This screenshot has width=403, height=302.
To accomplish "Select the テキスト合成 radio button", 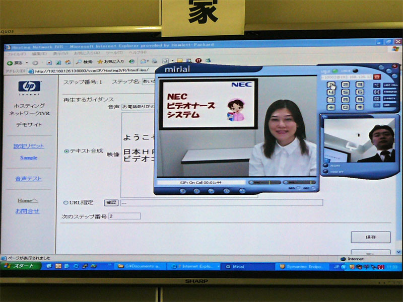I will tap(66, 152).
